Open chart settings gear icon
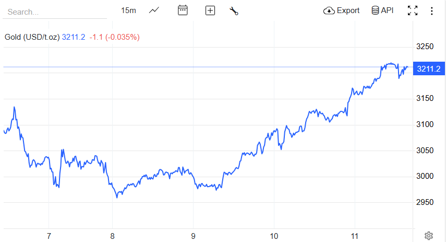This screenshot has height=242, width=446. pyautogui.click(x=429, y=236)
